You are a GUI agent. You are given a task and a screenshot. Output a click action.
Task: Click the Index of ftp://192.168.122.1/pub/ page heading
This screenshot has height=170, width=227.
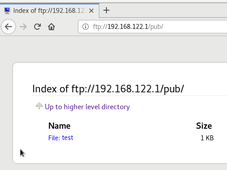108,89
